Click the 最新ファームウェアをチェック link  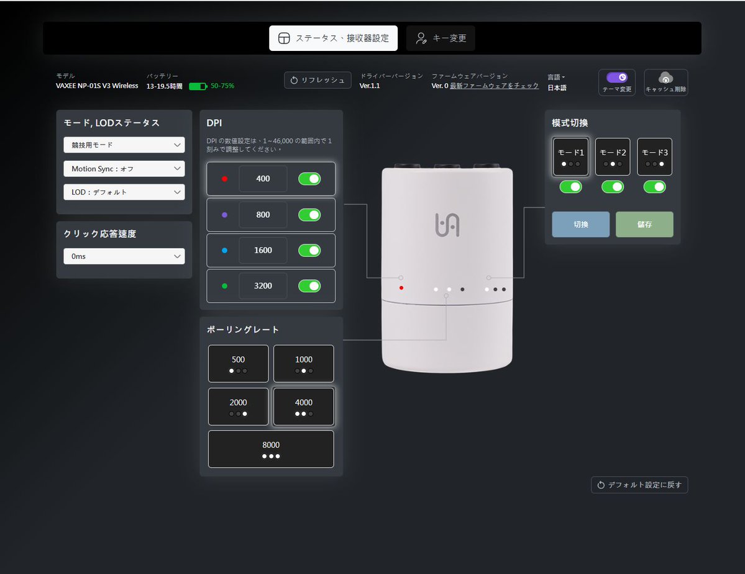pyautogui.click(x=494, y=86)
